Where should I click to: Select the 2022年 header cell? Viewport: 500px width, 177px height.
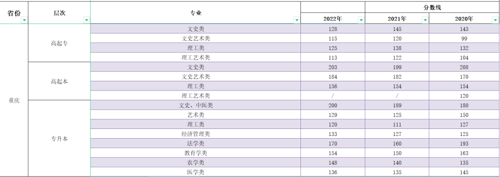tap(333, 18)
